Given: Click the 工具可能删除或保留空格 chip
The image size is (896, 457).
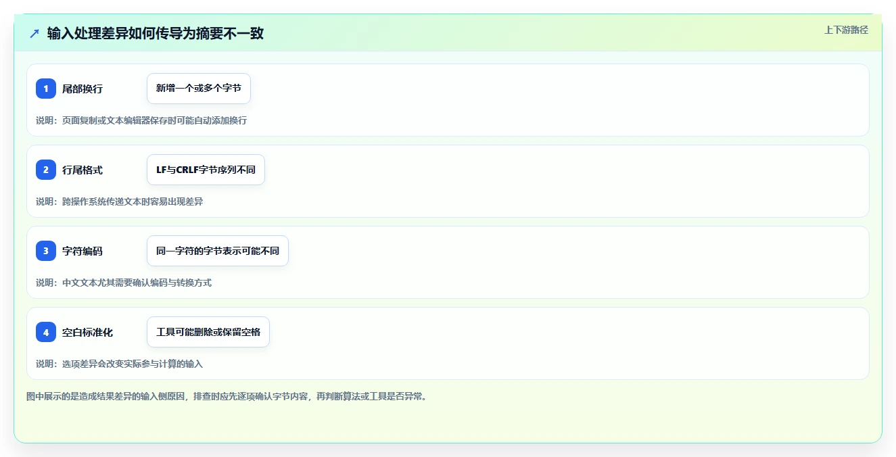Looking at the screenshot, I should pos(208,332).
